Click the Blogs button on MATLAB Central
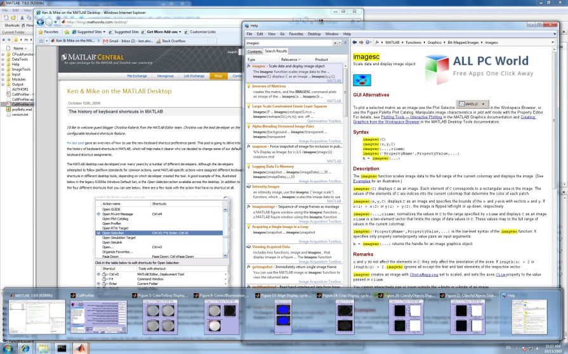Image resolution: width=568 pixels, height=354 pixels. tap(218, 76)
